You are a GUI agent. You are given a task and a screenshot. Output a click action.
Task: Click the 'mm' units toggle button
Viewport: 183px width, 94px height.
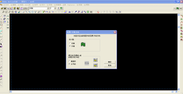click(181, 8)
